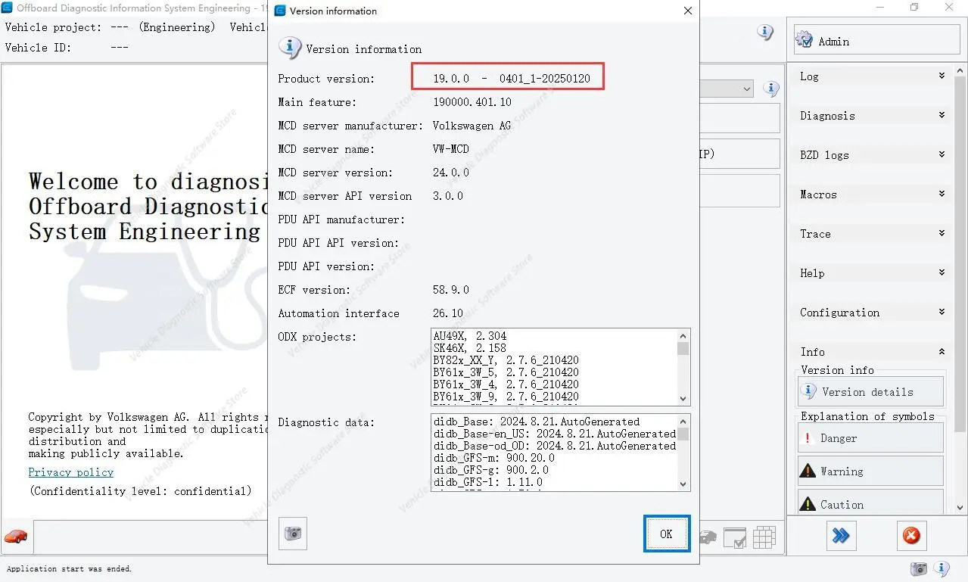Viewport: 968px width, 582px height.
Task: Click the 'VW-MCD' server name value
Action: 451,149
